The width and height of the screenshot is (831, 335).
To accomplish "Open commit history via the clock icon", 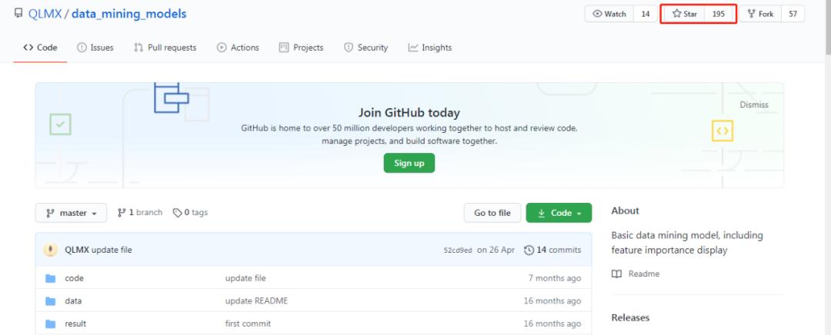I will pyautogui.click(x=529, y=250).
